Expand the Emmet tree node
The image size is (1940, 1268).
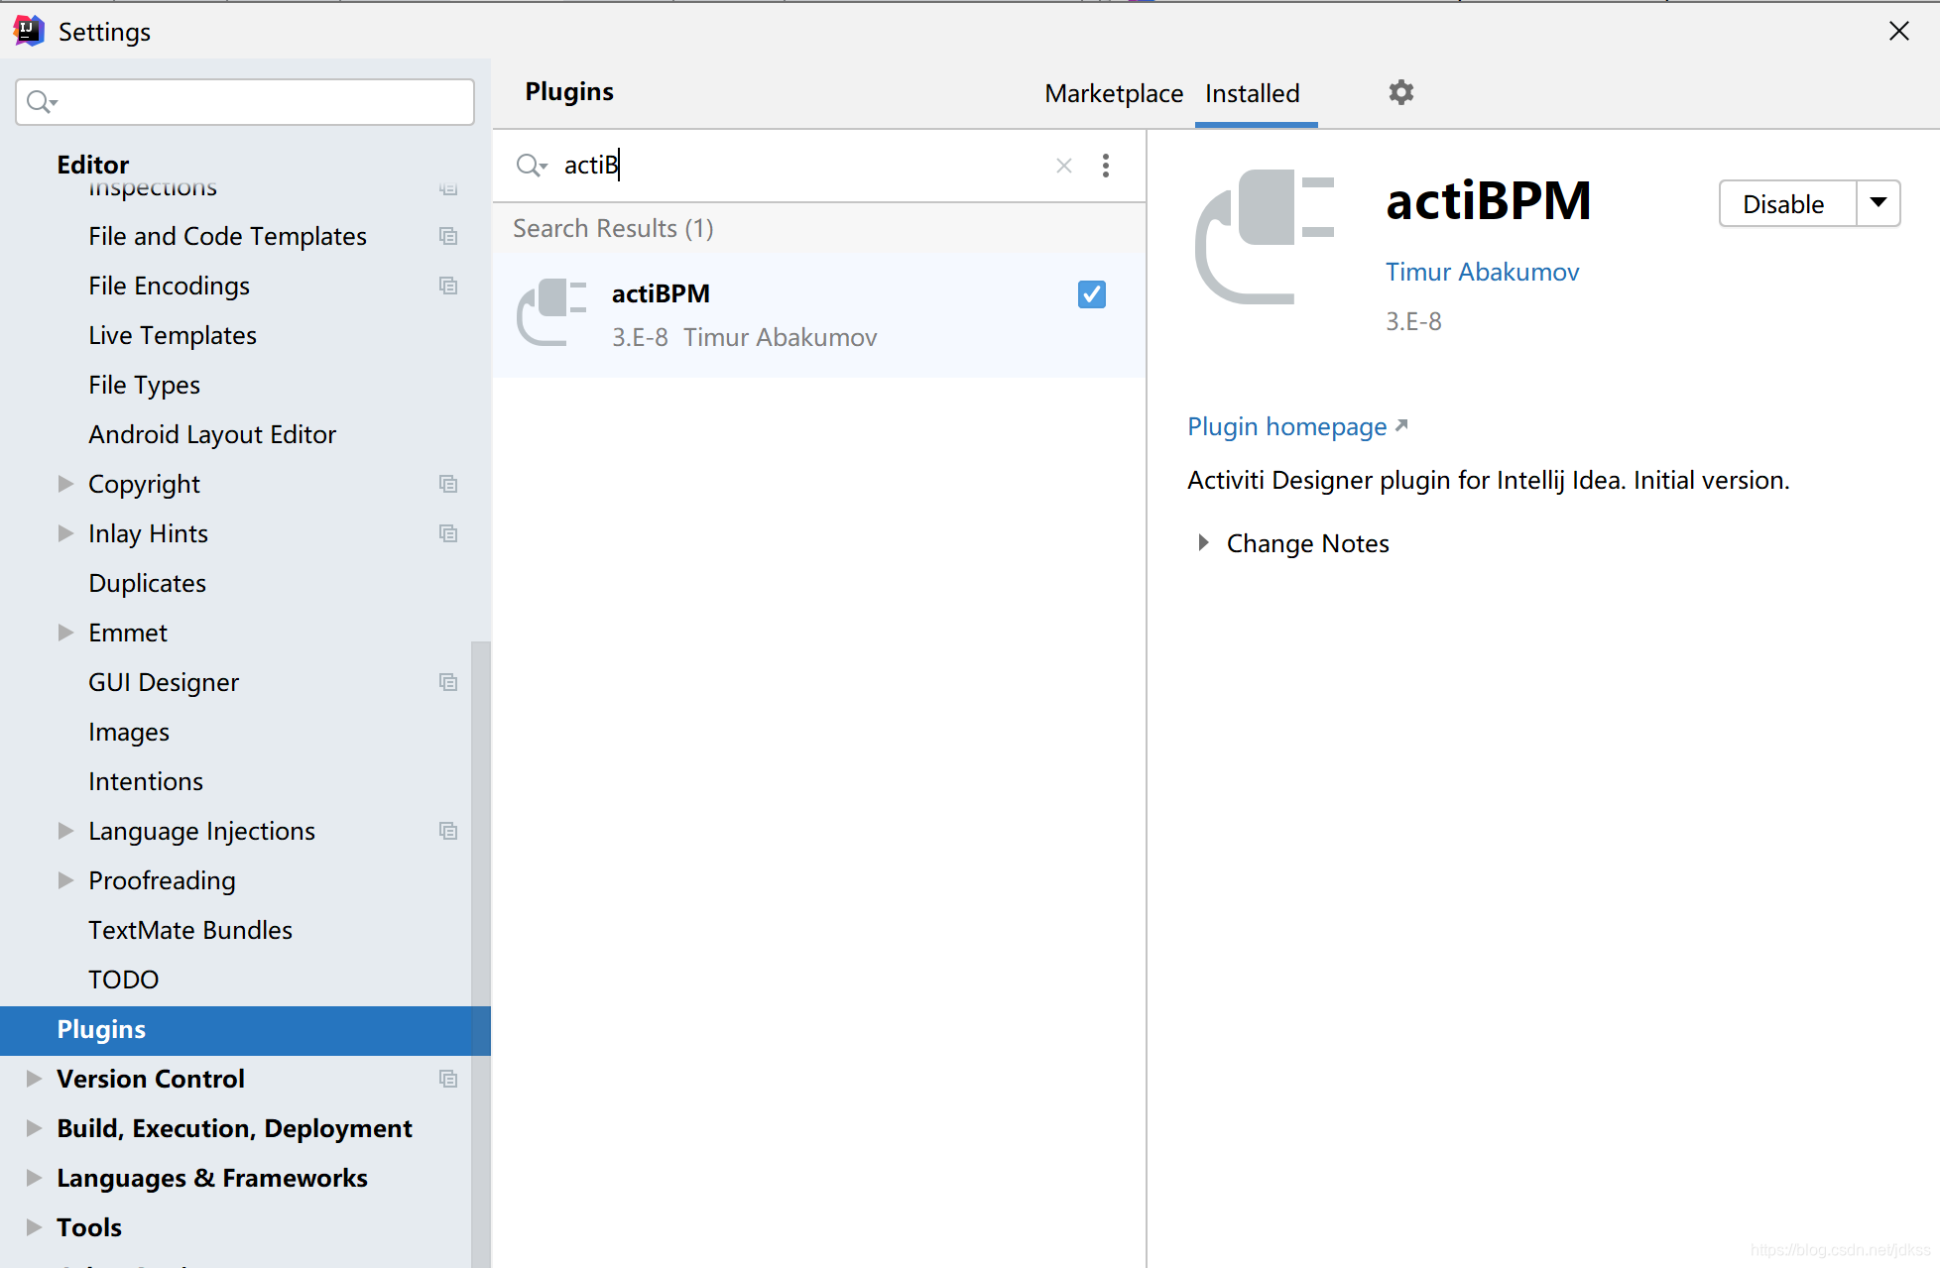click(65, 633)
